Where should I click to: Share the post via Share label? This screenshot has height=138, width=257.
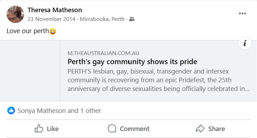click(216, 129)
